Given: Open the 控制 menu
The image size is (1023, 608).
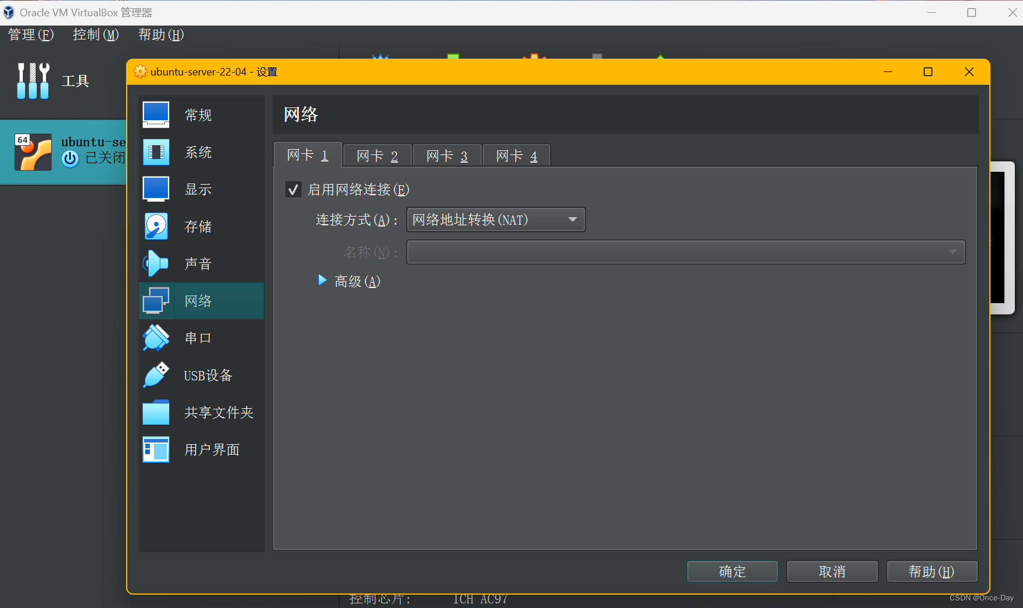Looking at the screenshot, I should point(96,35).
